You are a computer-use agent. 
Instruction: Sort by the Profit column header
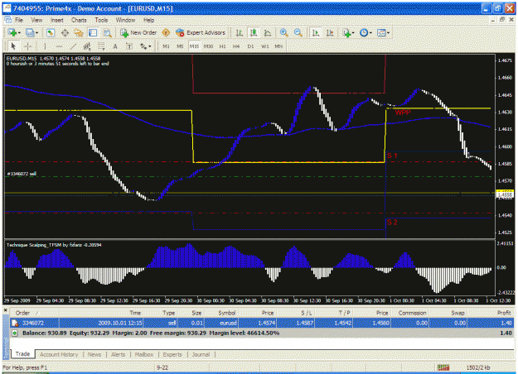(x=504, y=313)
